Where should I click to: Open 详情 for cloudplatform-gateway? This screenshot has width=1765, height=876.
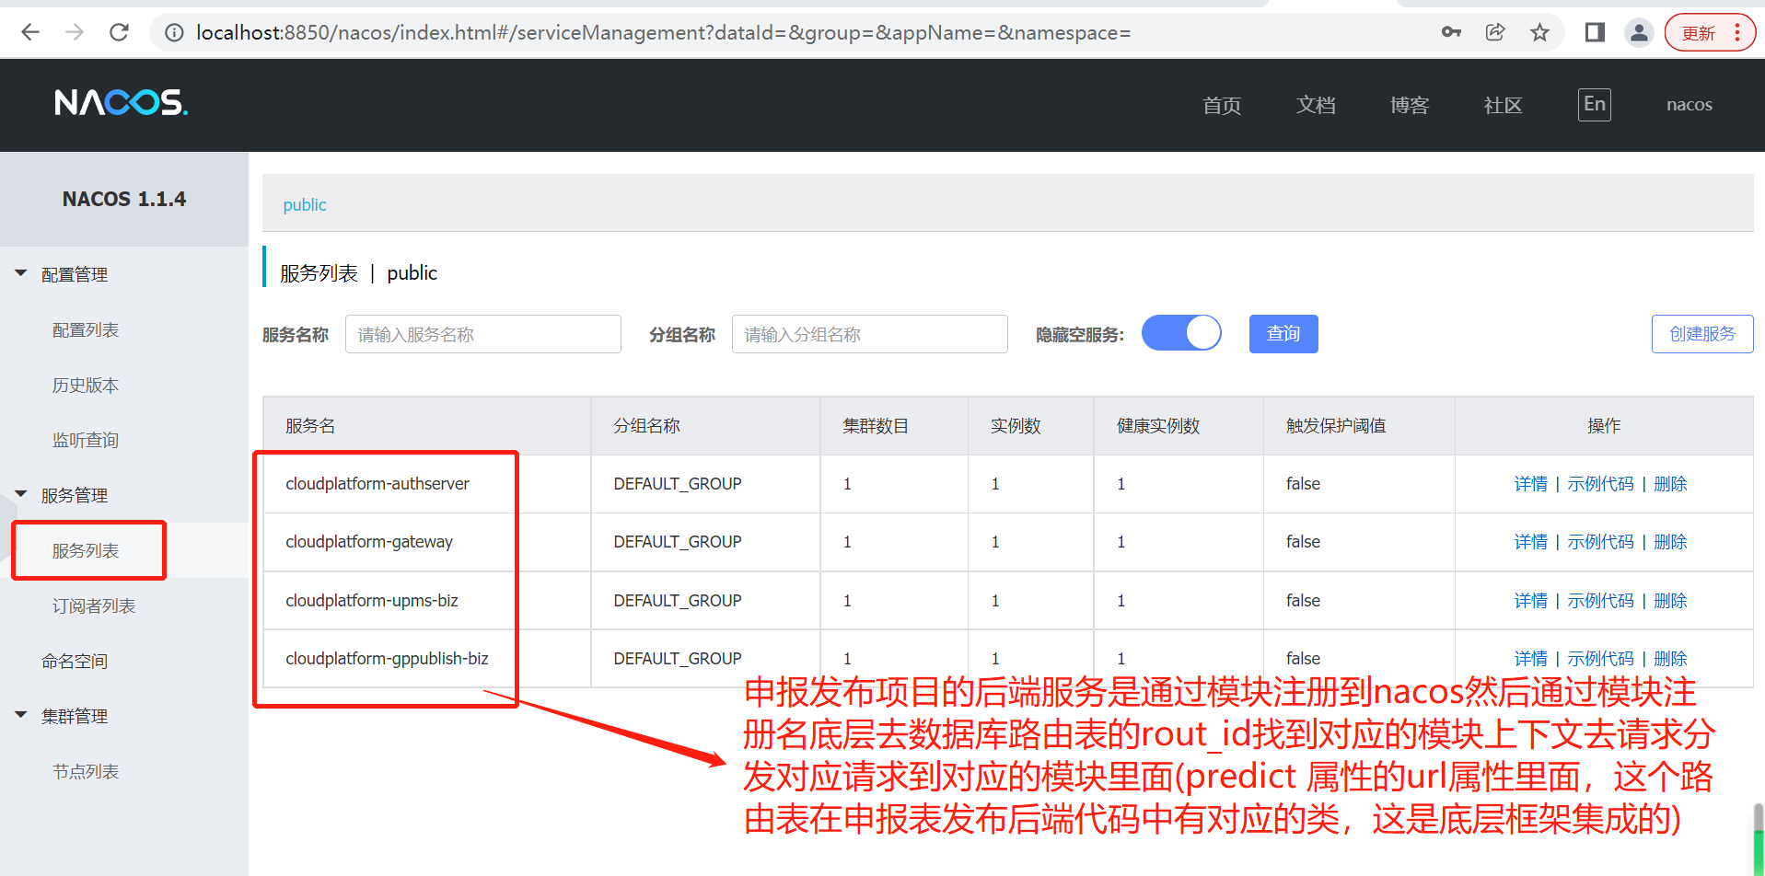[x=1531, y=542]
